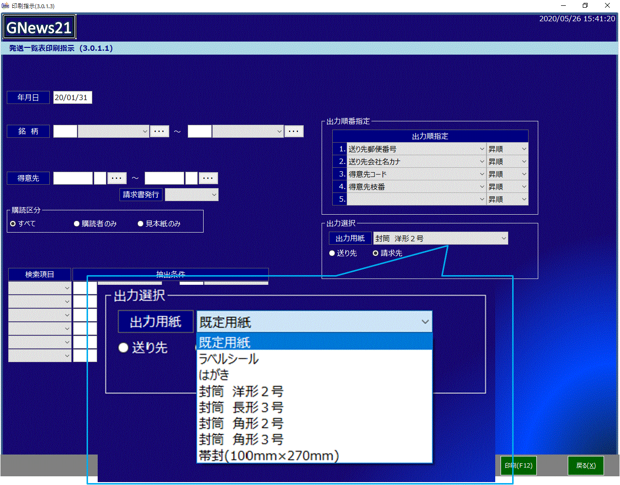The image size is (620, 485).
Task: Select 購読者のみ radio button
Action: [76, 224]
